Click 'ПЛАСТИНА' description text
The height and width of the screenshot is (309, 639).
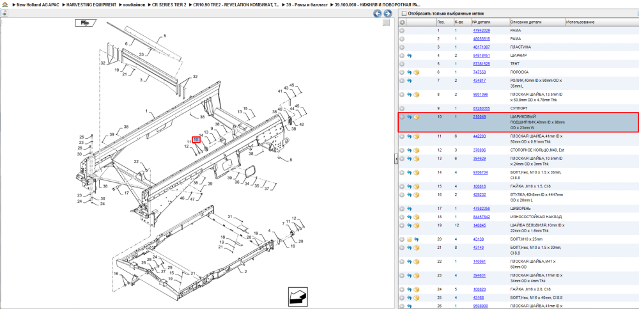click(x=520, y=47)
